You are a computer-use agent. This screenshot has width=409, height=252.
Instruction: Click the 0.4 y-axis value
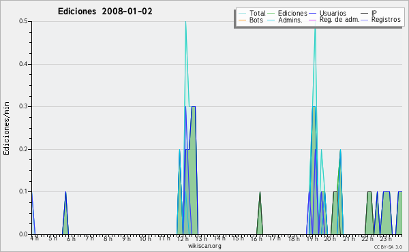[x=23, y=64]
